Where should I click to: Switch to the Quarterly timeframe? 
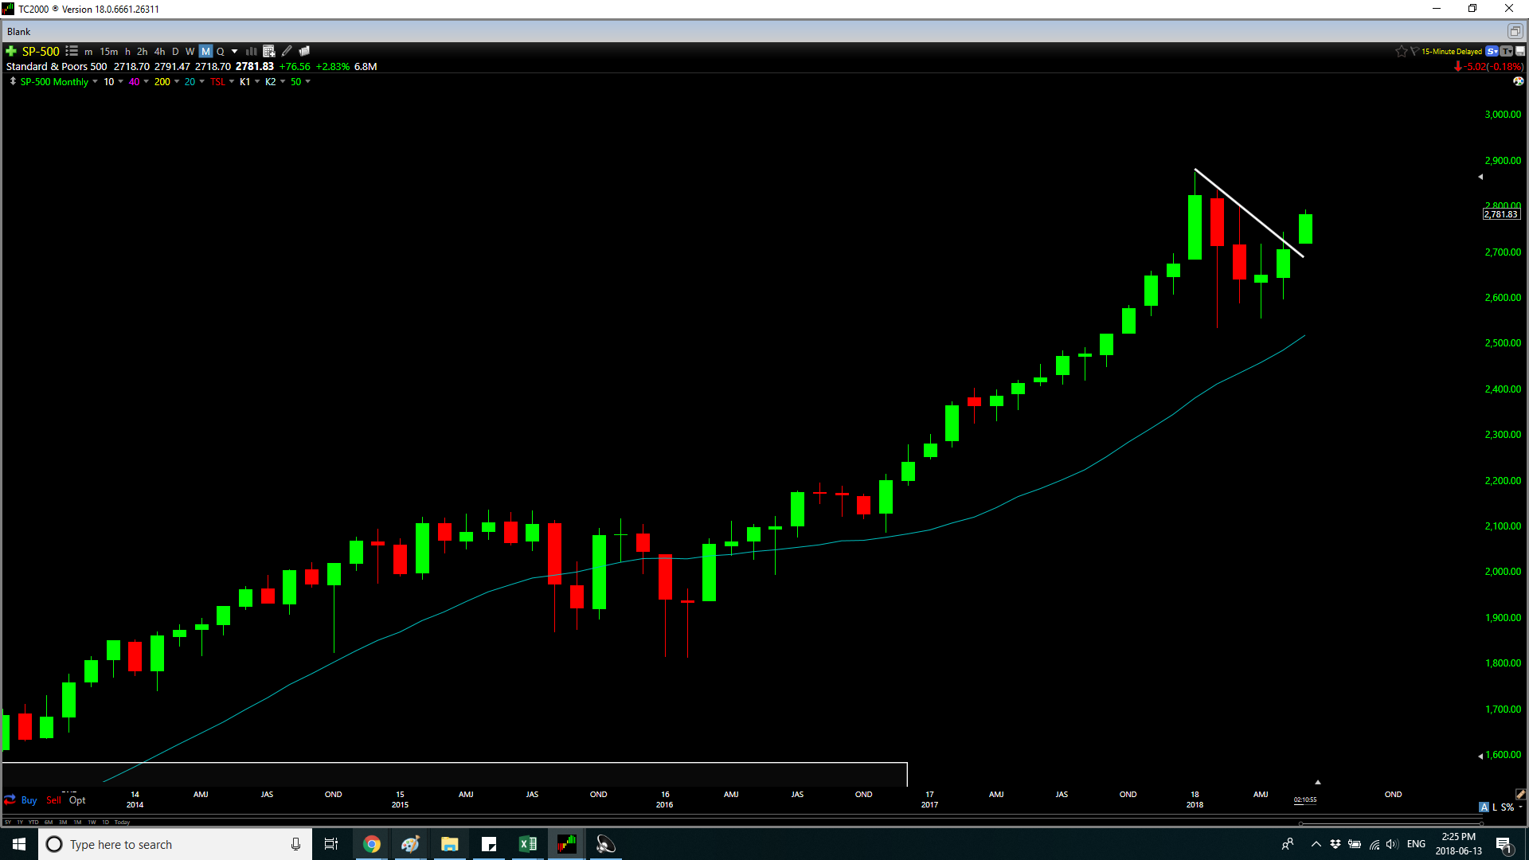pos(221,51)
